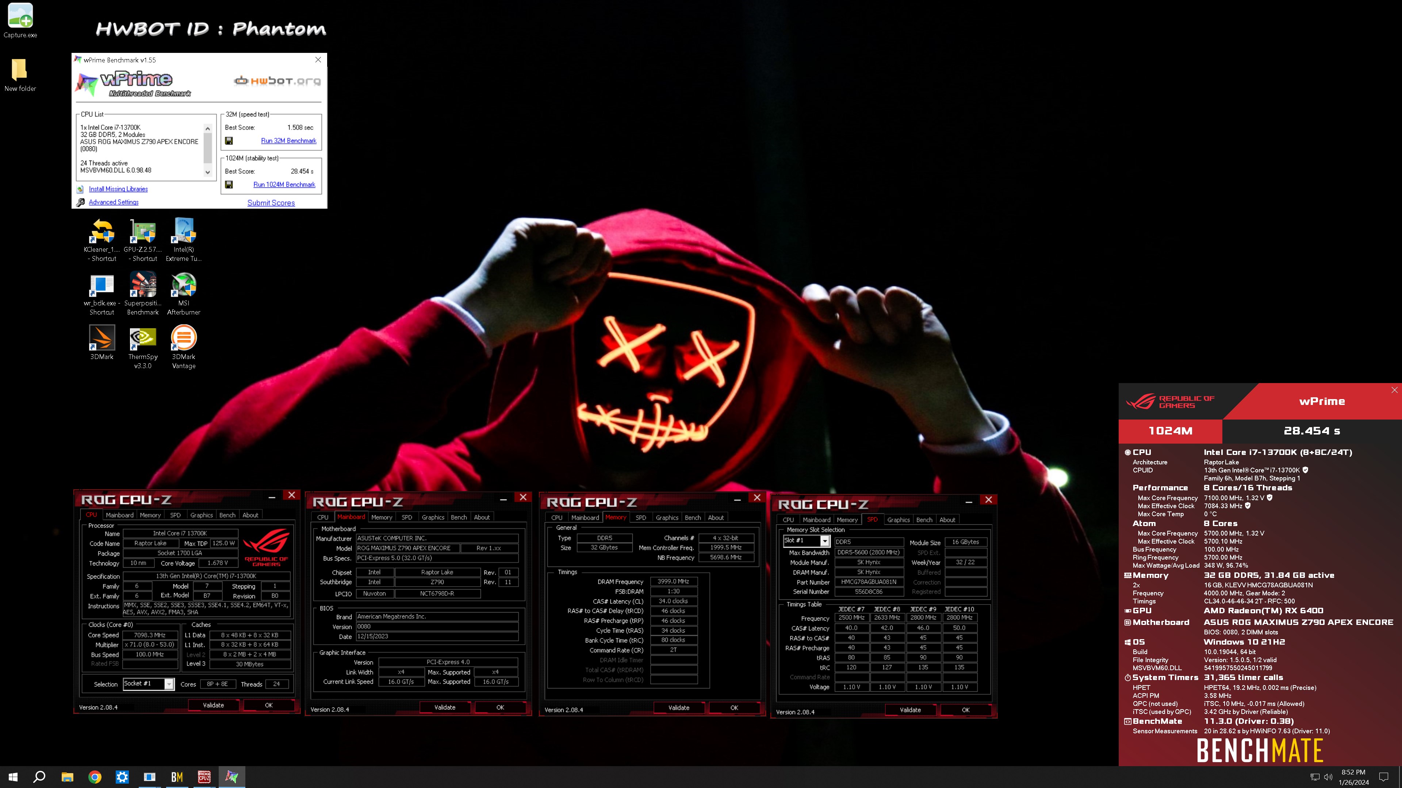Select Graphics tab in SPD CPU-Z window
Screen dimensions: 1402x788
point(899,520)
